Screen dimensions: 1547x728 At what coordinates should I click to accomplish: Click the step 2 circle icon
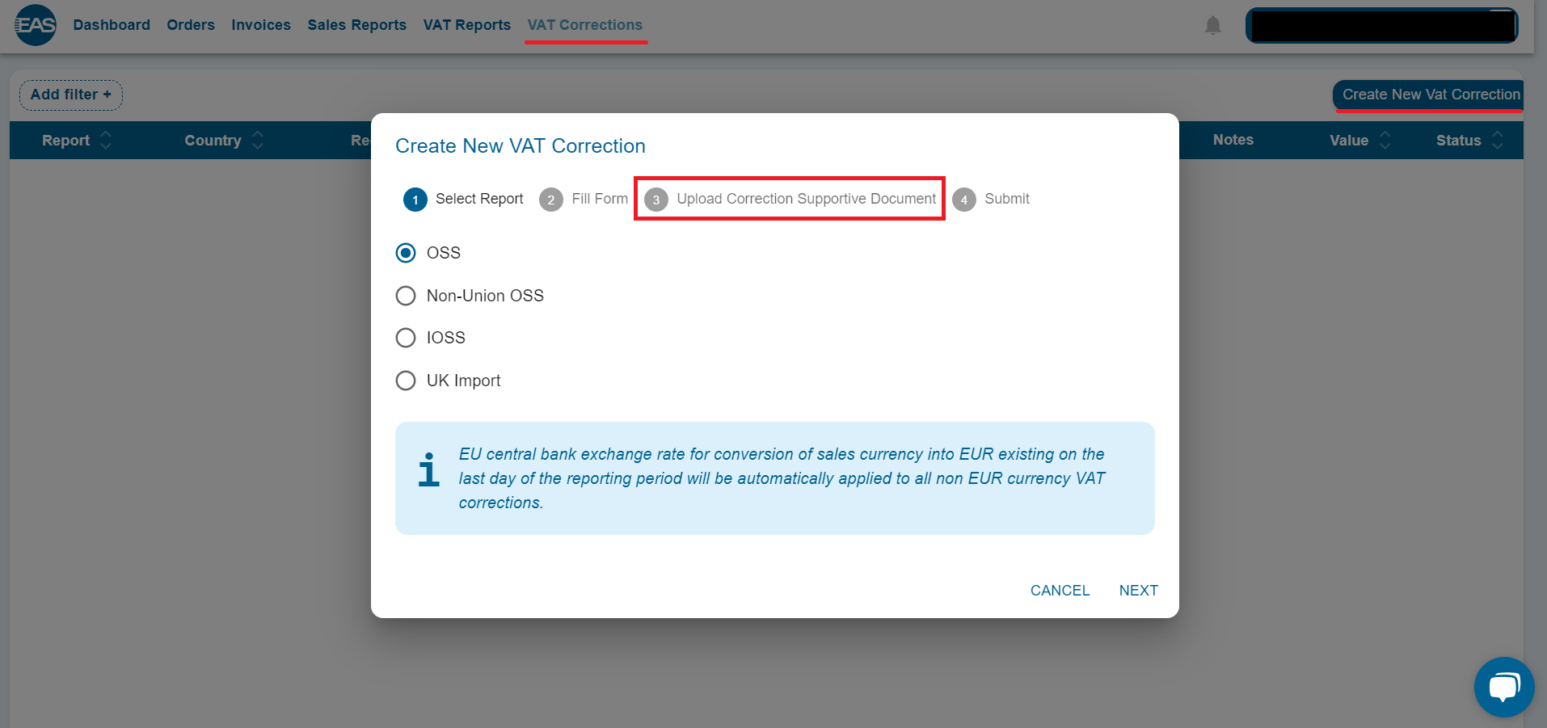[551, 200]
